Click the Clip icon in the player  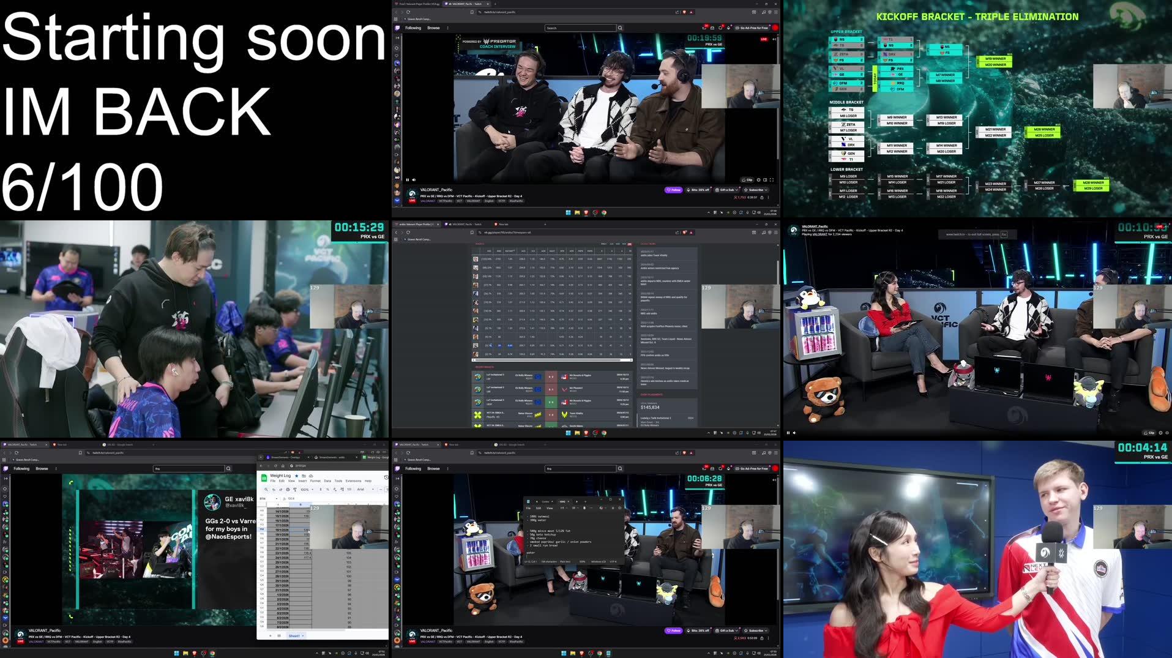[x=746, y=180]
